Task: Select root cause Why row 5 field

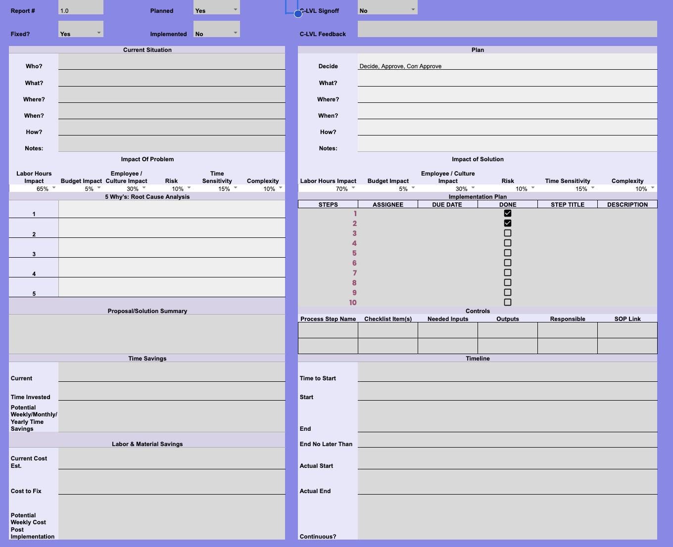Action: click(x=172, y=287)
